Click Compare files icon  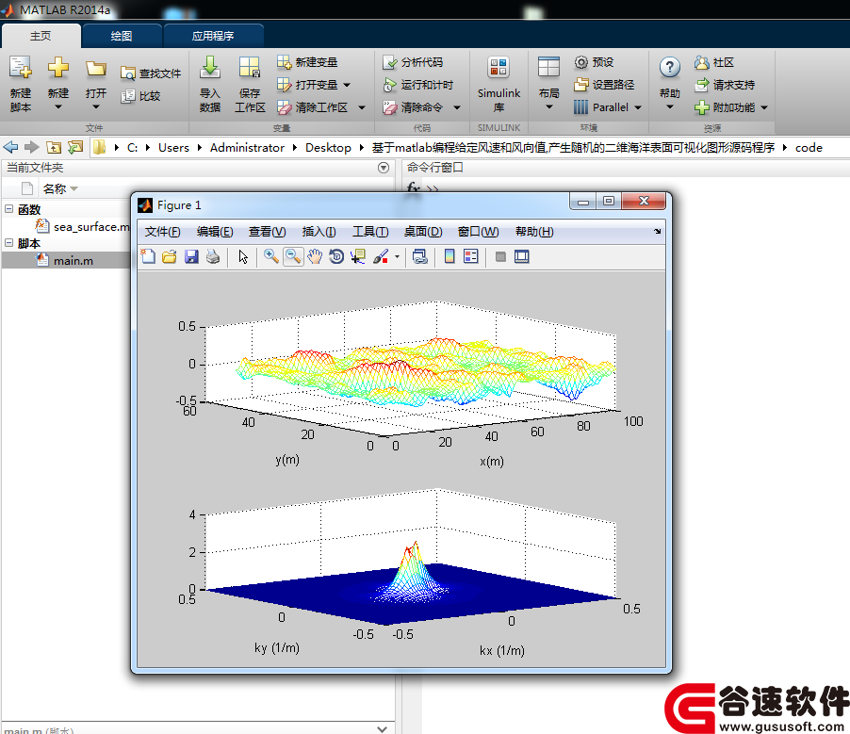pos(128,96)
